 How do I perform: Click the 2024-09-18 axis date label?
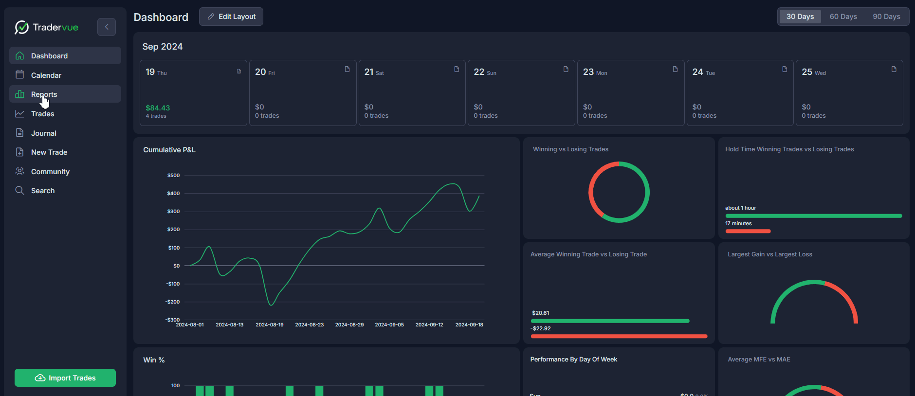(469, 324)
